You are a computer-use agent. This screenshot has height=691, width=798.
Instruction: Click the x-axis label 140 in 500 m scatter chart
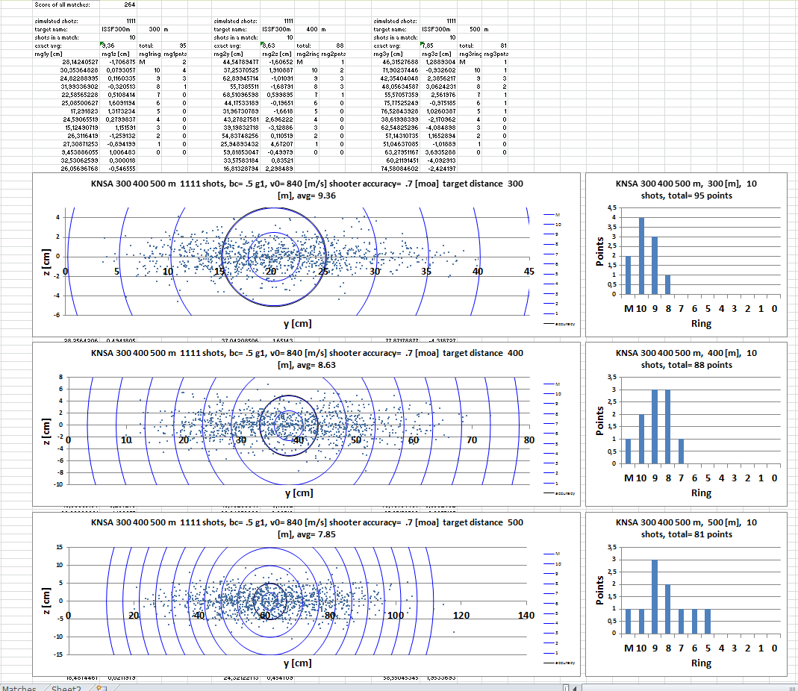526,615
